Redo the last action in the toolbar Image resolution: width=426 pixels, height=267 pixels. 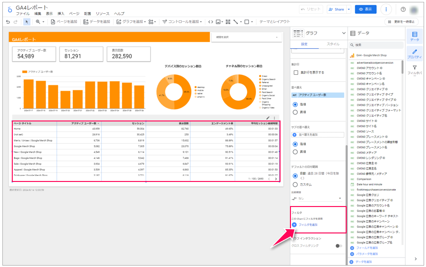click(16, 22)
